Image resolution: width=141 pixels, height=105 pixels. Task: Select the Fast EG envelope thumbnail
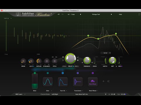[x=63, y=82]
